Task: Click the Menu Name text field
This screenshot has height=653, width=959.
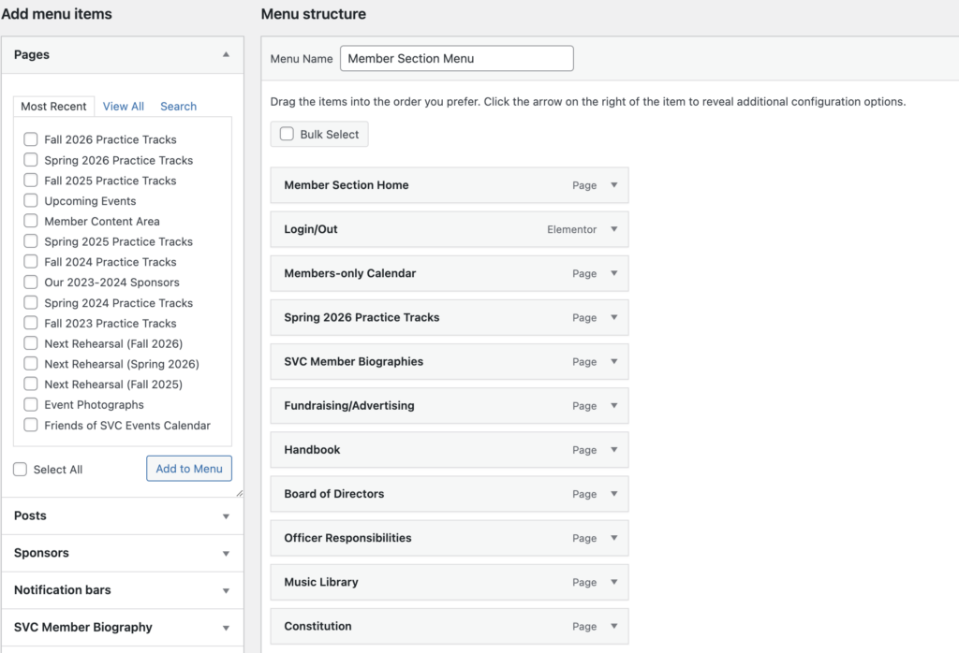Action: coord(456,58)
